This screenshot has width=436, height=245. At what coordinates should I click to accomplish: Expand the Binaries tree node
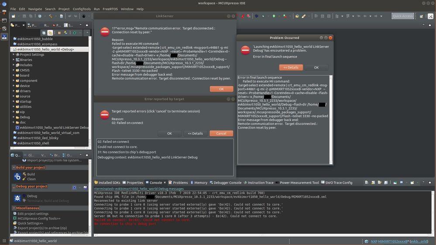tap(14, 60)
